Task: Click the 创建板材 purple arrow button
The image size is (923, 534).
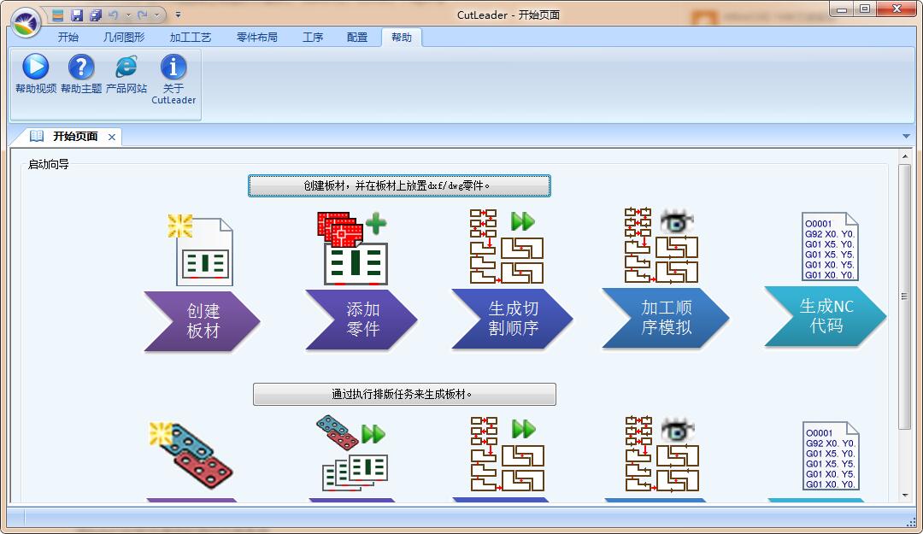Action: (202, 321)
